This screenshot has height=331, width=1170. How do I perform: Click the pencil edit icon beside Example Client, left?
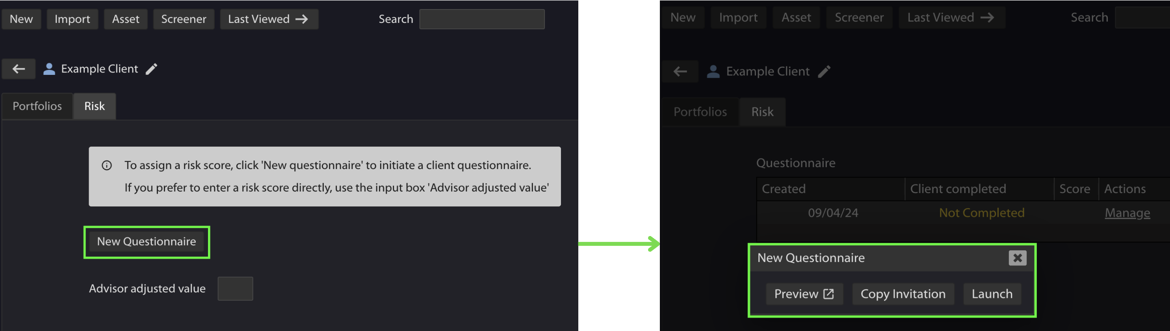point(151,69)
